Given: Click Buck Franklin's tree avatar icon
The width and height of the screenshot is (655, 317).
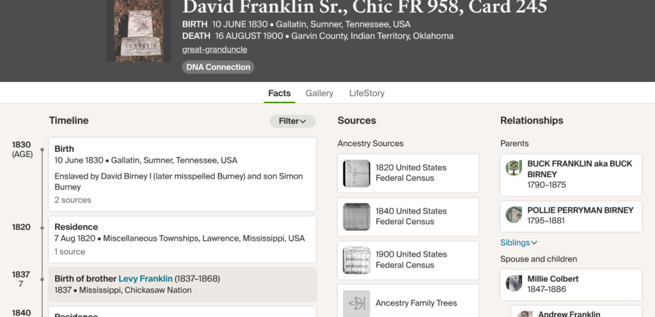Looking at the screenshot, I should point(514,168).
